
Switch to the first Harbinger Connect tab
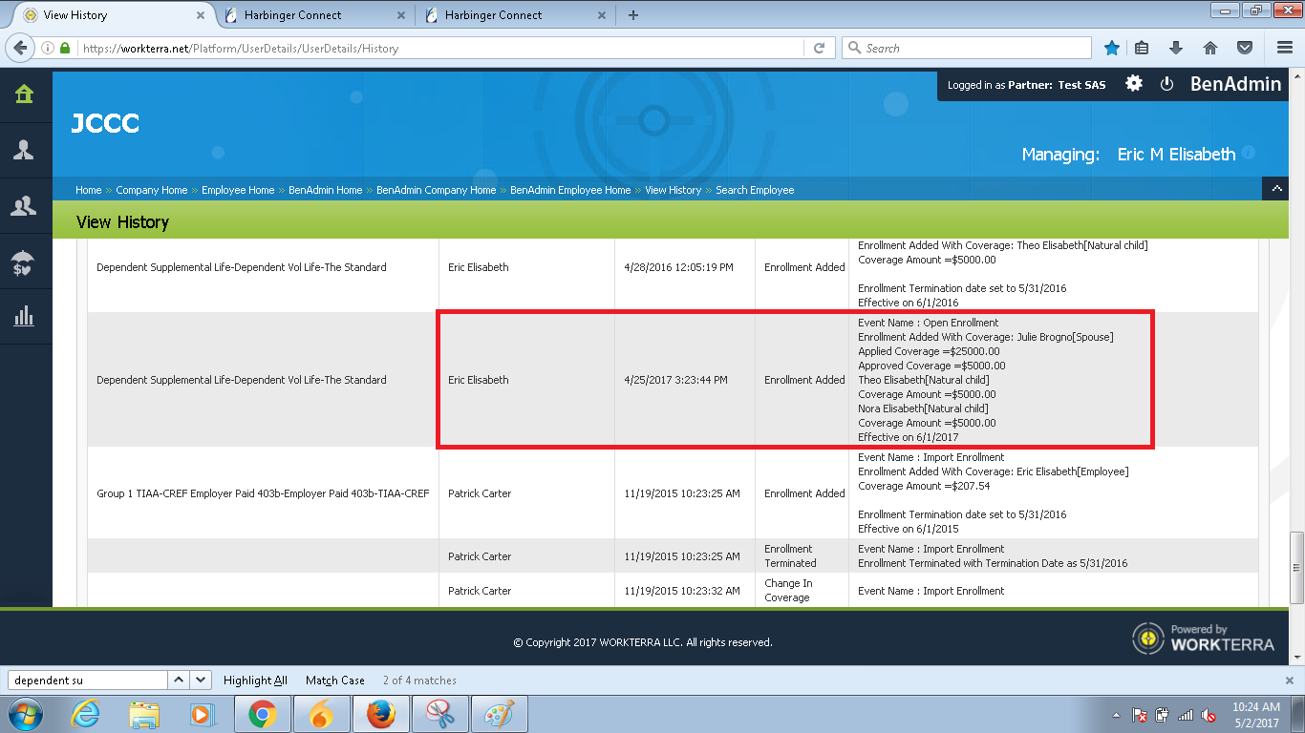tap(315, 14)
